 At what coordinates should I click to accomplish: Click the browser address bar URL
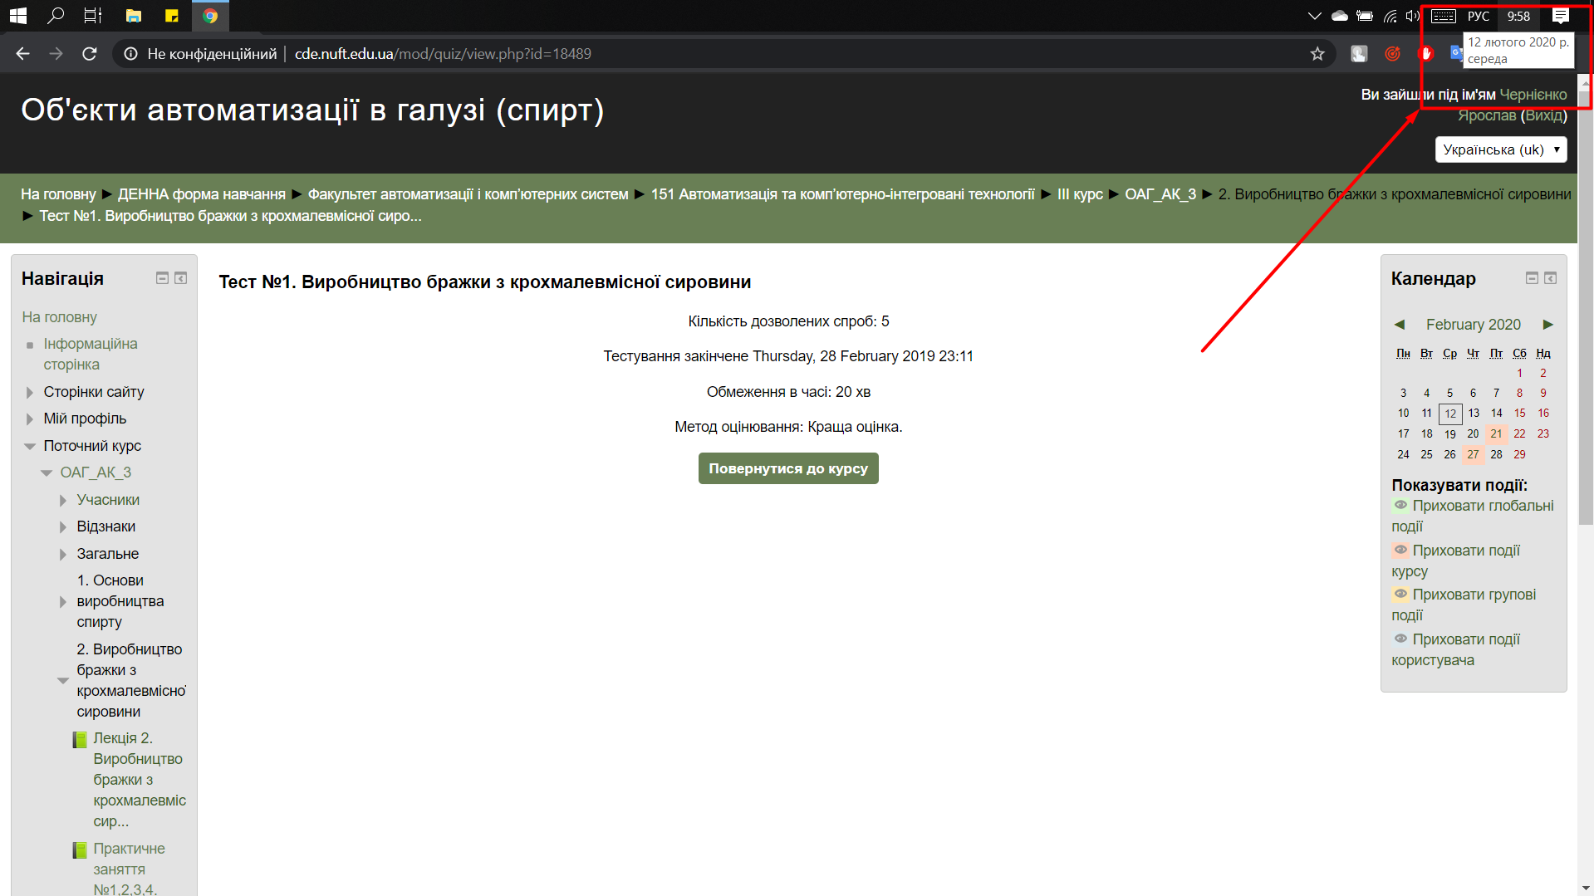pos(443,54)
